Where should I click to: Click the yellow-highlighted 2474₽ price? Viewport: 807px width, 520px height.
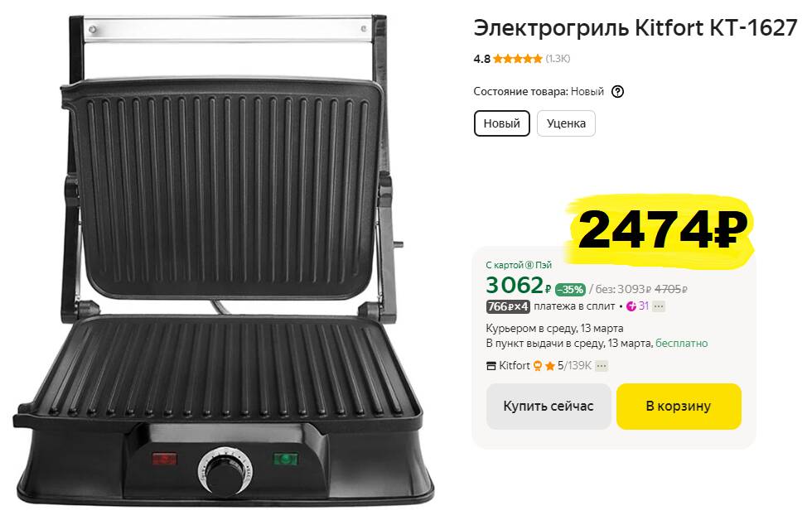(662, 230)
